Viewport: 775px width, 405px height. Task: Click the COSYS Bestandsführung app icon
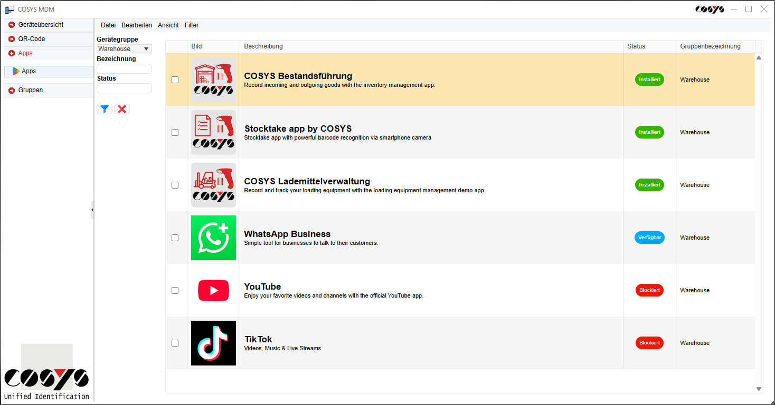213,80
